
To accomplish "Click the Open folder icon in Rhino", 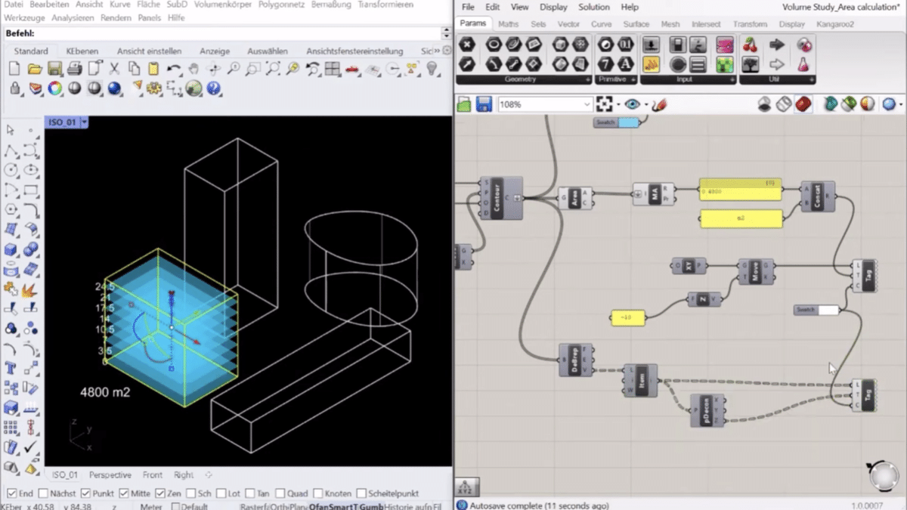I will pos(34,69).
